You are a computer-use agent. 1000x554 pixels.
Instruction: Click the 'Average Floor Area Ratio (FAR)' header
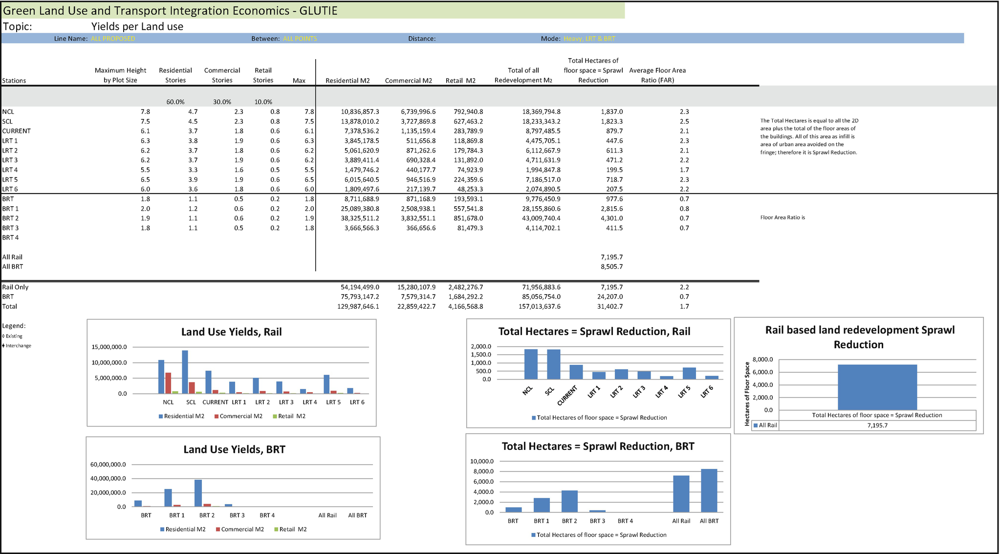coord(657,75)
